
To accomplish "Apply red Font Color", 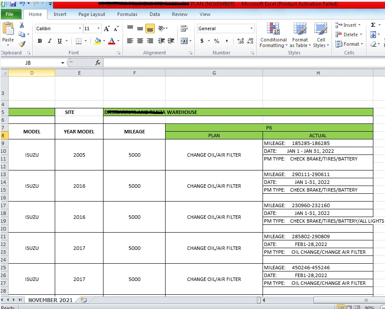I will click(x=112, y=41).
